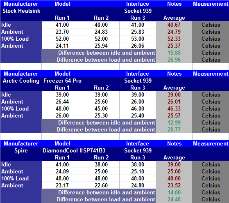Click Socket 939 in the Spire row
The height and width of the screenshot is (203, 229).
pos(138,150)
